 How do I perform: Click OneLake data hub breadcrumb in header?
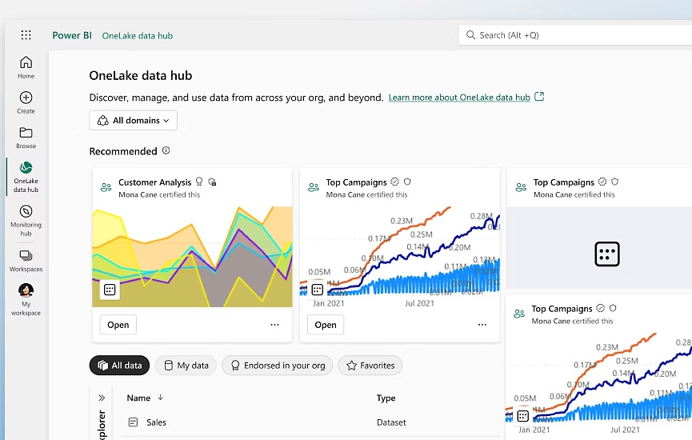point(138,36)
